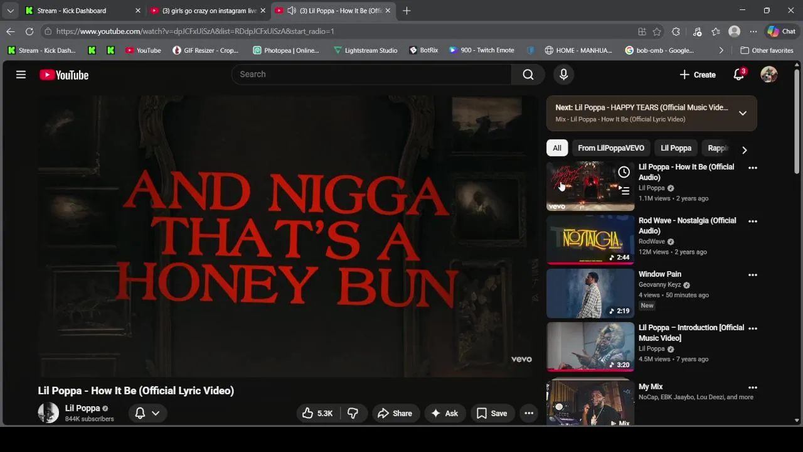Click the video player to pause
This screenshot has width=803, height=452.
287,236
